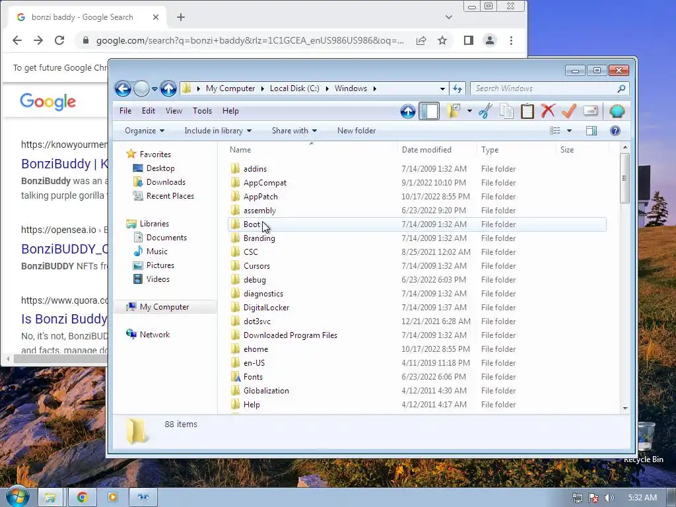676x507 pixels.
Task: Click the file list vertical scrollbar thumb
Action: coord(625,178)
